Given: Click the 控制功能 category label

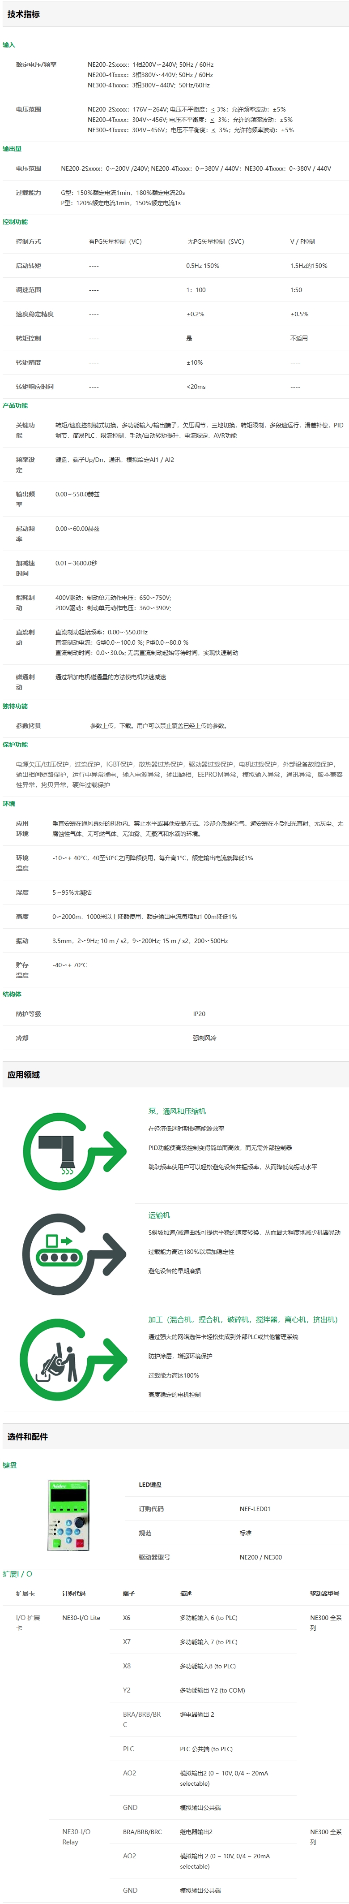Looking at the screenshot, I should (15, 222).
